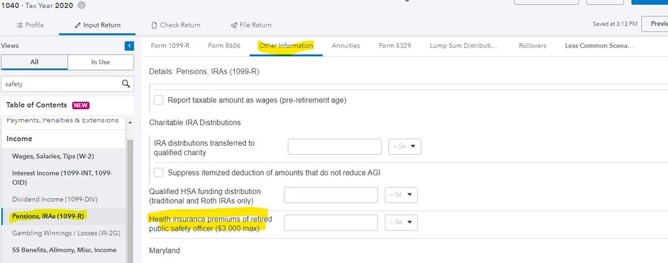
Task: Click the NEW badge beside Table of Contents
Action: [81, 105]
